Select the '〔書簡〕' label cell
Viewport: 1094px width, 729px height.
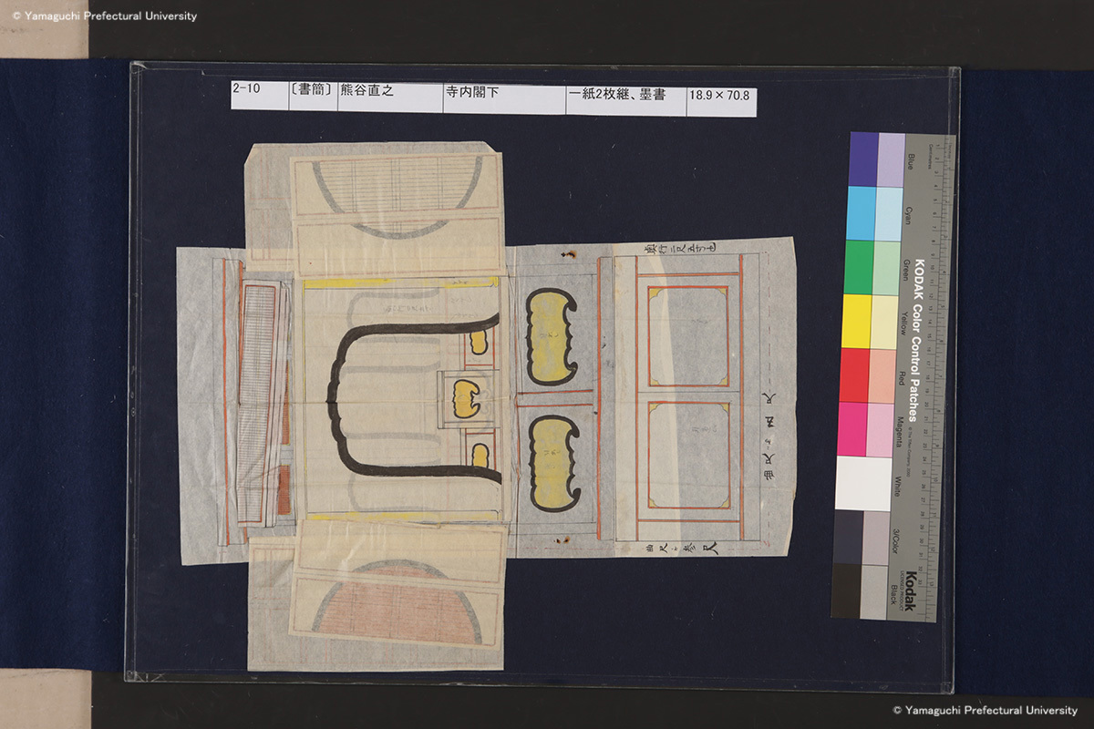[313, 93]
